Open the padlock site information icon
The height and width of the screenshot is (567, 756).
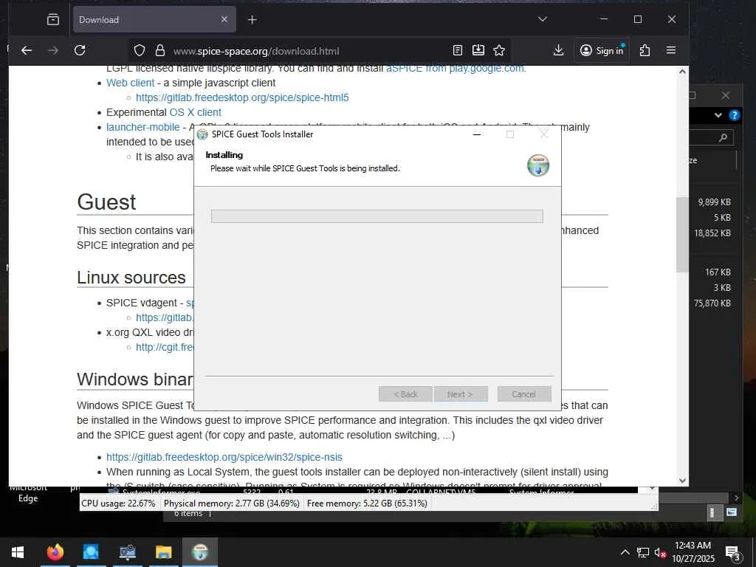[x=160, y=51]
